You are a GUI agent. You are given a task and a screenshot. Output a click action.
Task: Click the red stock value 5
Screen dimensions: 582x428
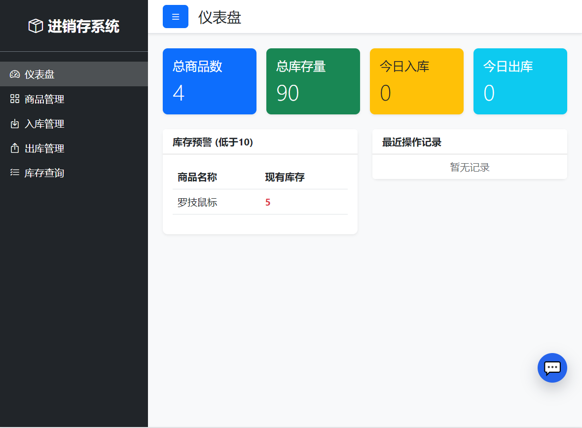pos(268,202)
